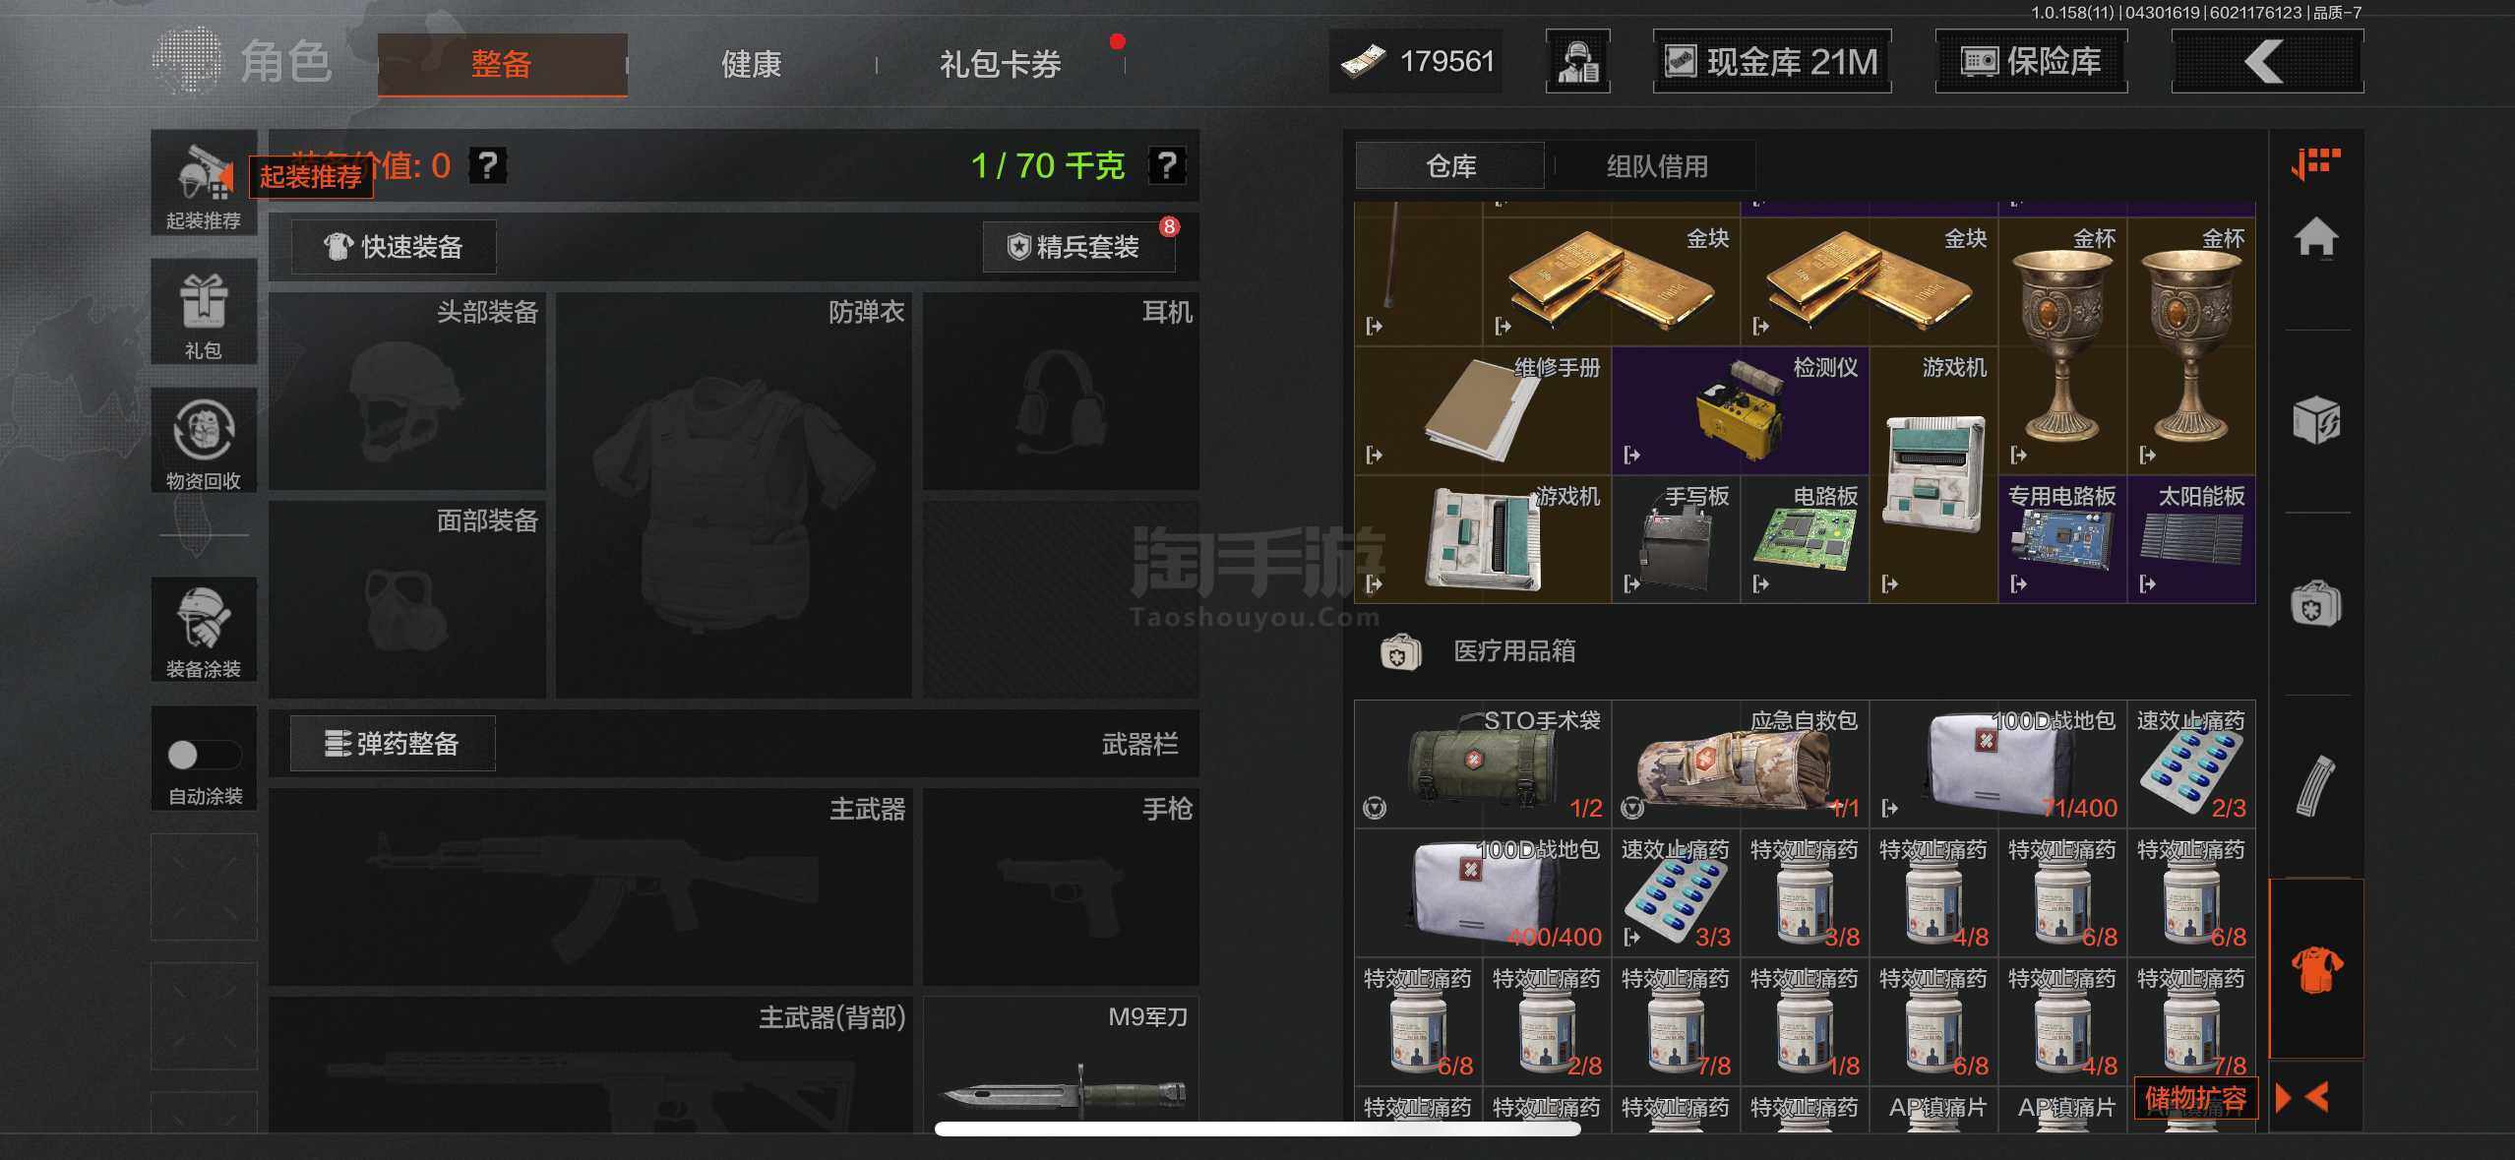Open 现金库 21M

click(x=1772, y=61)
